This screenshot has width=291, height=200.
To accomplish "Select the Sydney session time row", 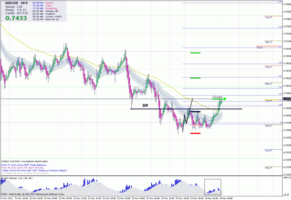I will point(43,3).
